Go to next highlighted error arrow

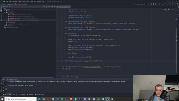(176, 9)
